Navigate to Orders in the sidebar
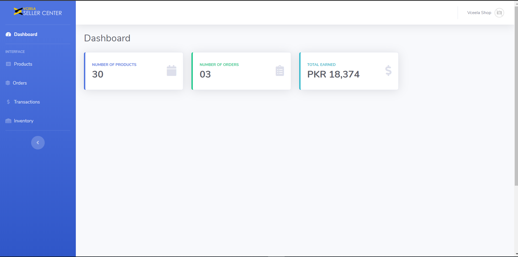The height and width of the screenshot is (257, 518). coord(20,83)
